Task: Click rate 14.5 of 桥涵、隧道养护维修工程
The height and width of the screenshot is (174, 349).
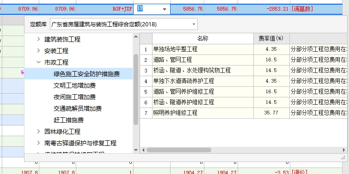Action: (271, 102)
